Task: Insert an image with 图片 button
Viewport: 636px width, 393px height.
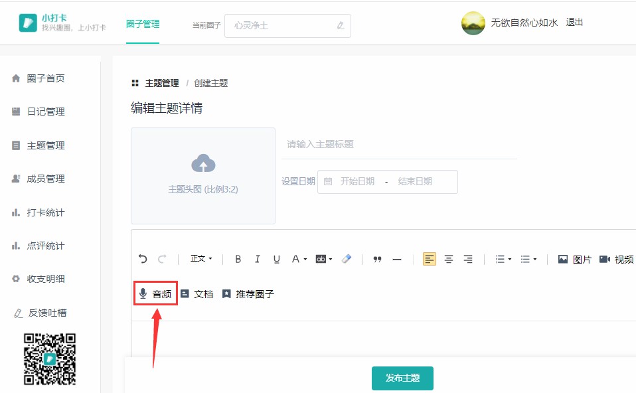Action: 574,259
